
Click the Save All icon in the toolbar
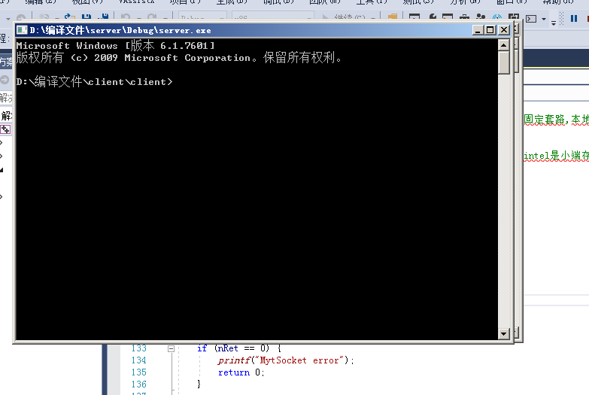(103, 17)
